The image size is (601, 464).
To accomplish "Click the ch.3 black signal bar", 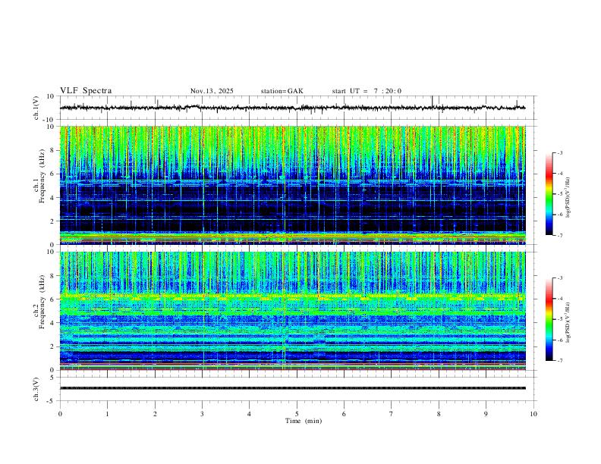I will tap(293, 388).
